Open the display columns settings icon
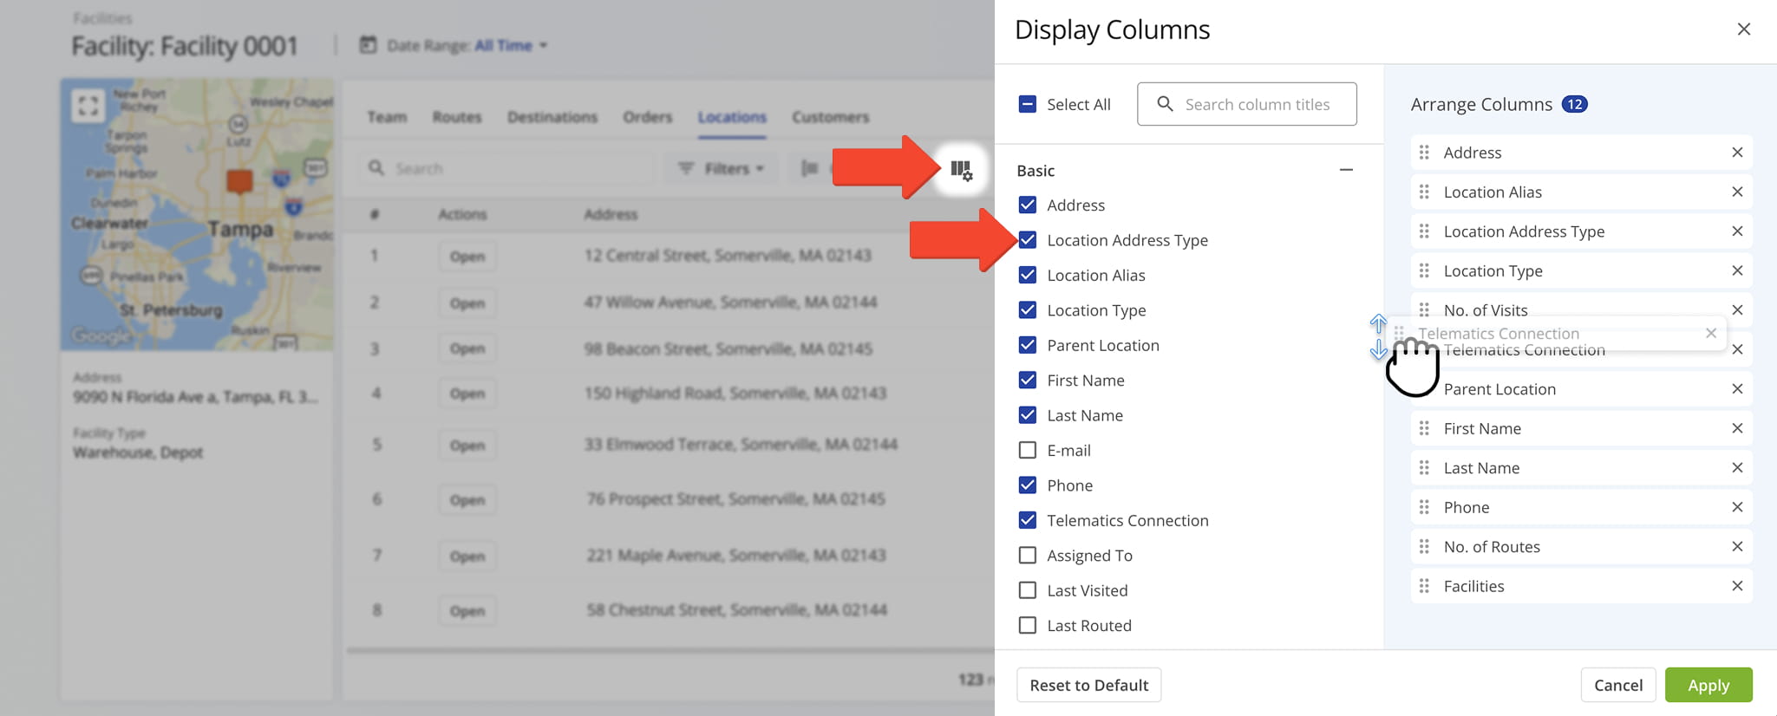The image size is (1777, 716). point(961,169)
